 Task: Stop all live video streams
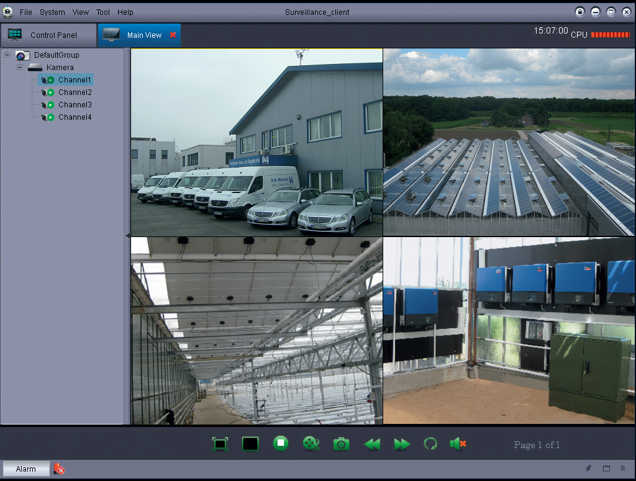(x=280, y=444)
